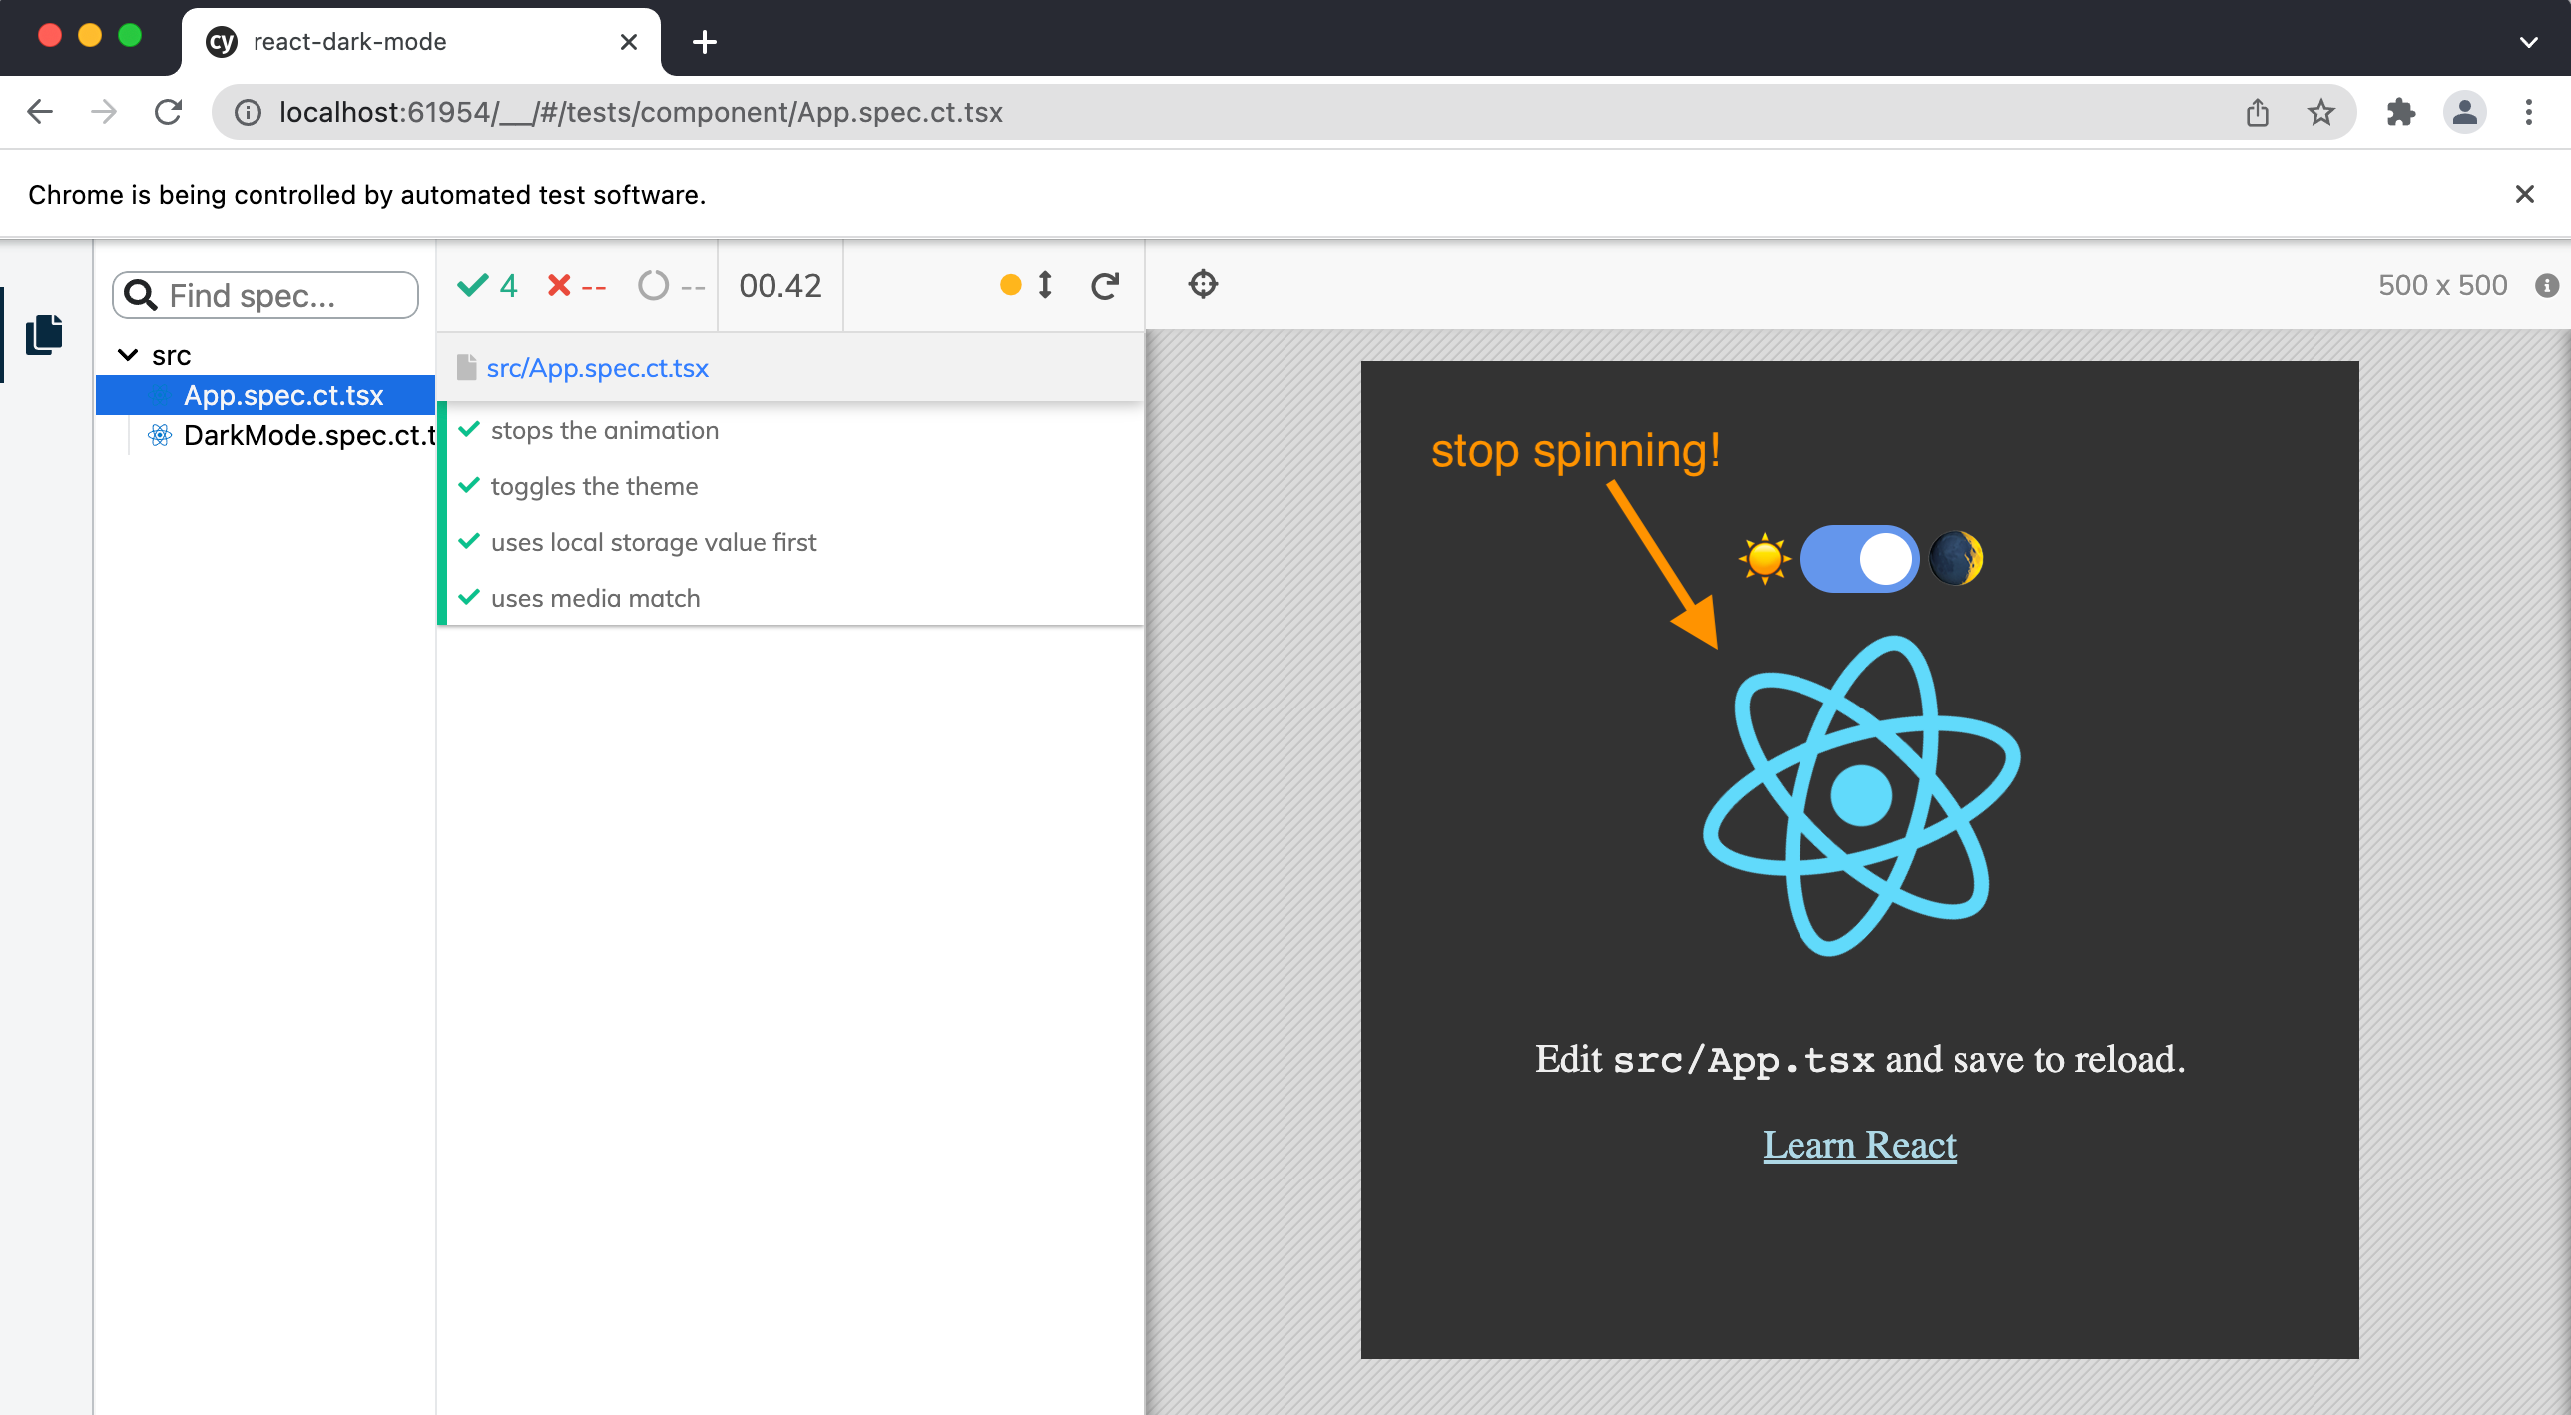
Task: Reload the page with browser refresh icon
Action: pyautogui.click(x=168, y=112)
